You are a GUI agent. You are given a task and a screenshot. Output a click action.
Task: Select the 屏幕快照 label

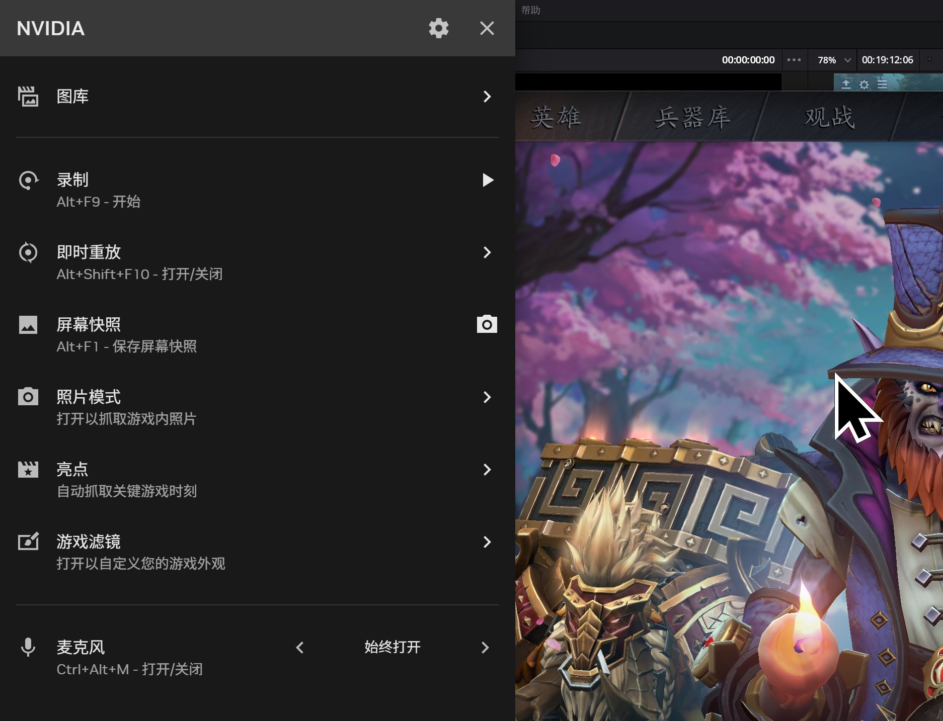pos(89,324)
